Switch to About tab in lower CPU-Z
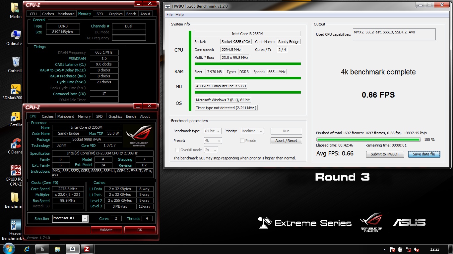Screen dimensions: 453x254 pos(145,116)
